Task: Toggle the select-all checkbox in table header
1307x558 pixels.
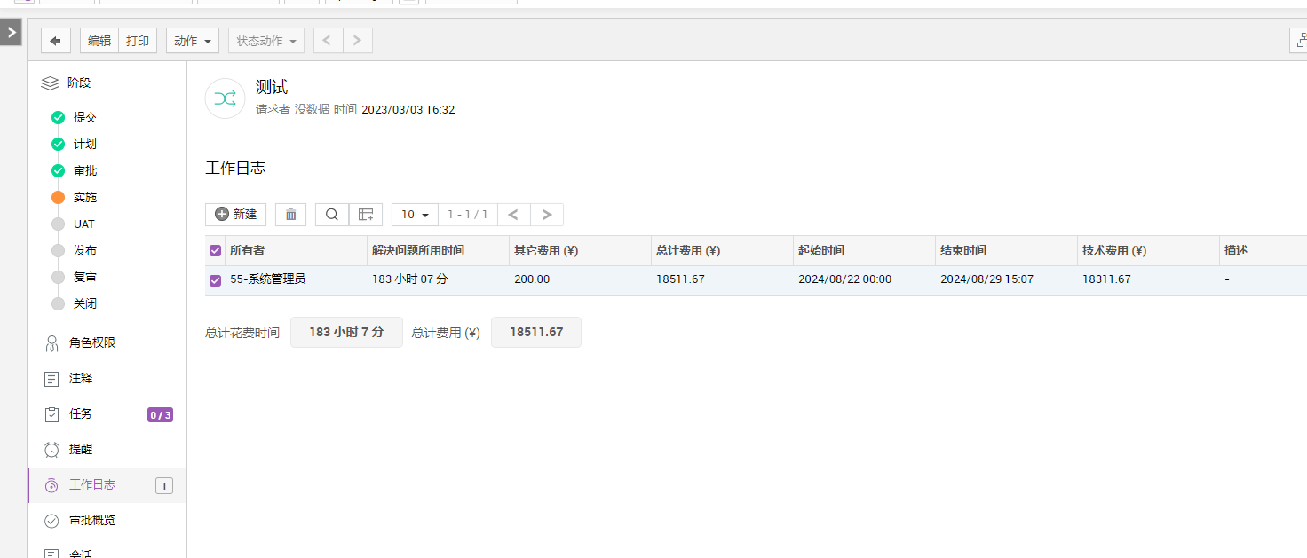Action: tap(215, 251)
